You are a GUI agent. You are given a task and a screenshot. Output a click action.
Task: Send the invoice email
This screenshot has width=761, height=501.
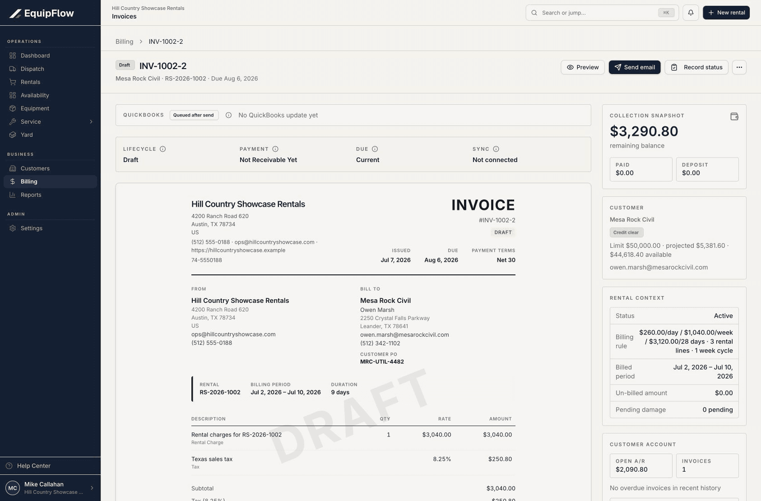(635, 67)
